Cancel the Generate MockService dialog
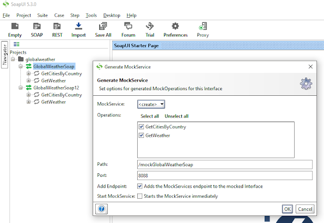This screenshot has height=223, width=324. pyautogui.click(x=305, y=209)
